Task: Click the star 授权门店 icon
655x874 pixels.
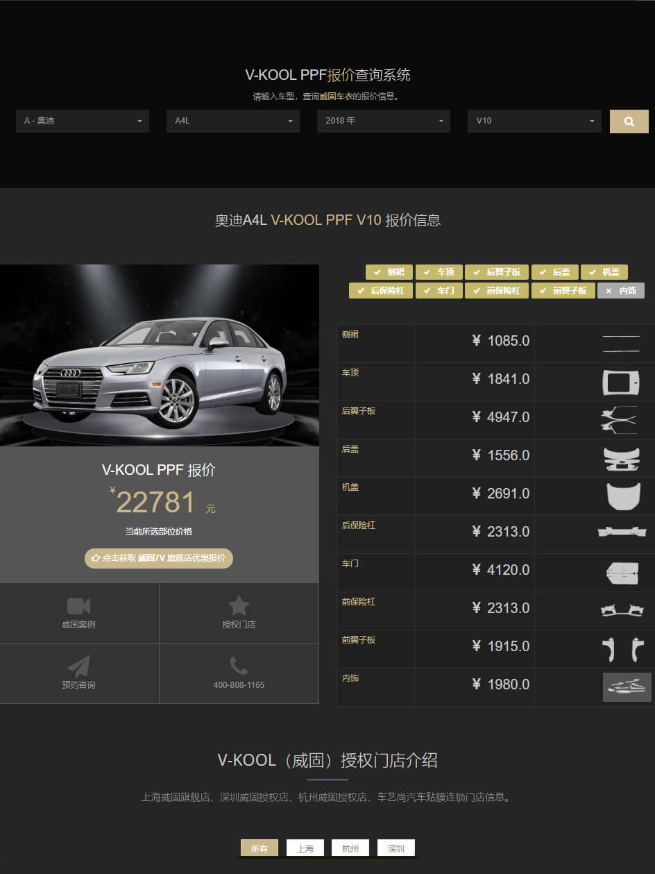Action: (x=239, y=605)
